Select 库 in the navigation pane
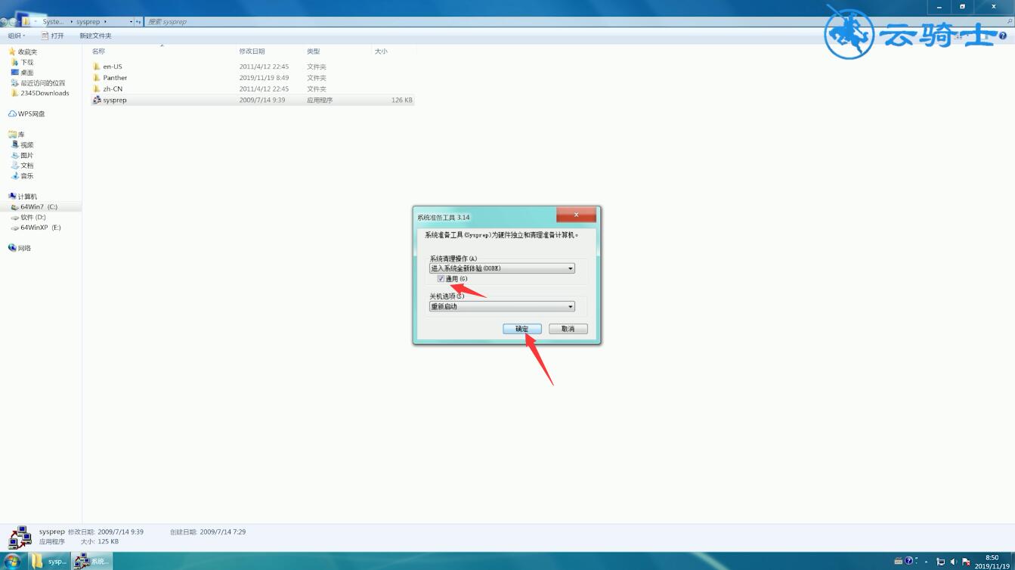Viewport: 1015px width, 570px height. click(x=21, y=135)
